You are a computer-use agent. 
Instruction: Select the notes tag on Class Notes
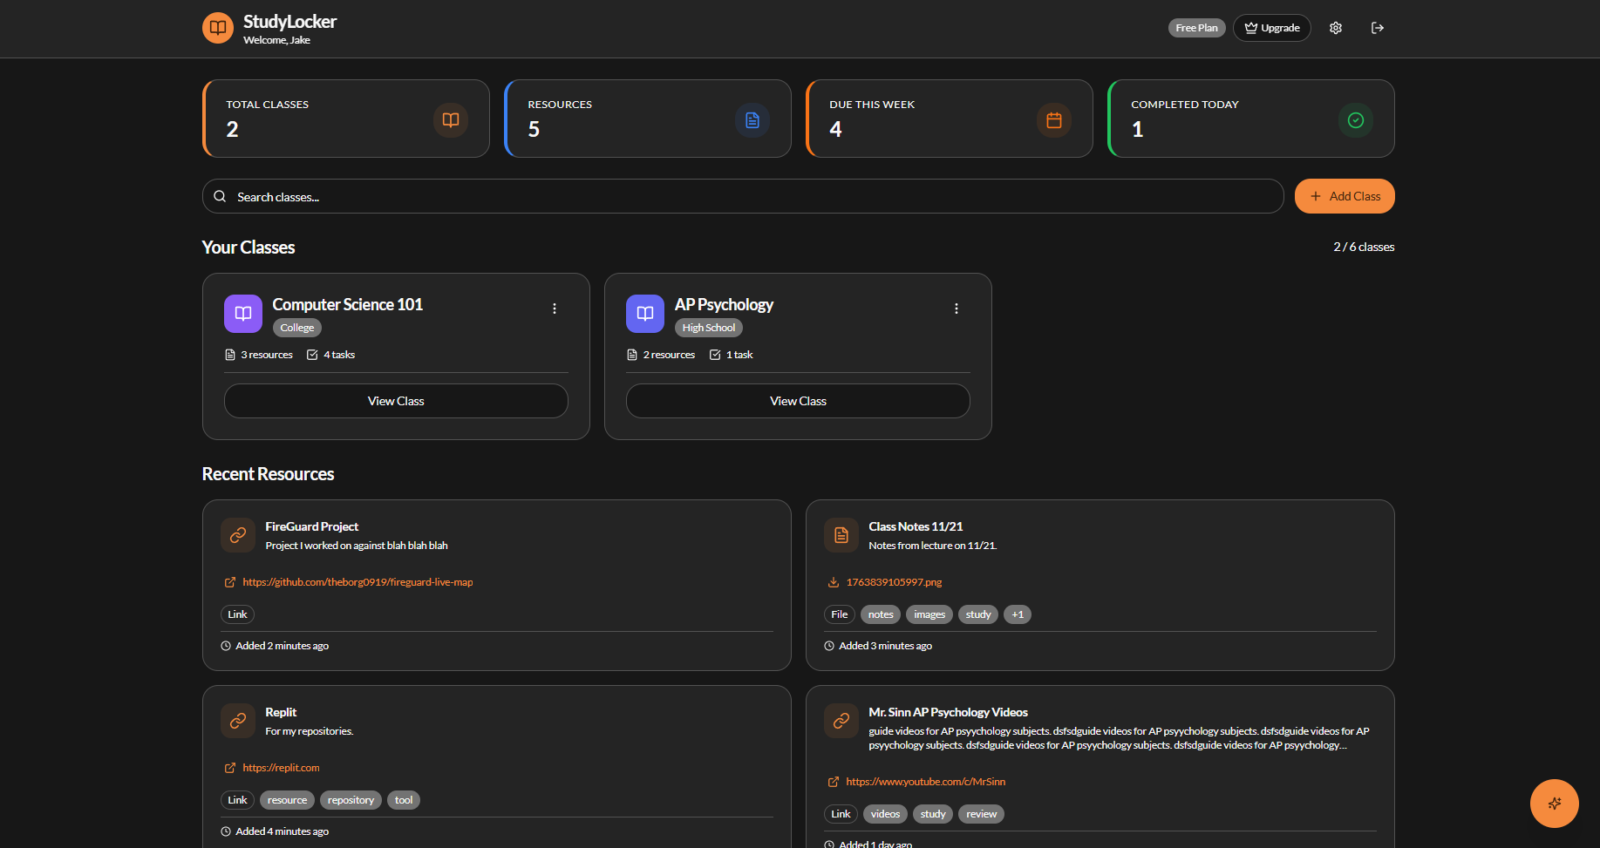point(880,614)
